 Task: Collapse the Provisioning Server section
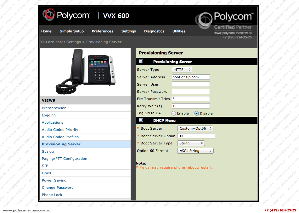(141, 61)
